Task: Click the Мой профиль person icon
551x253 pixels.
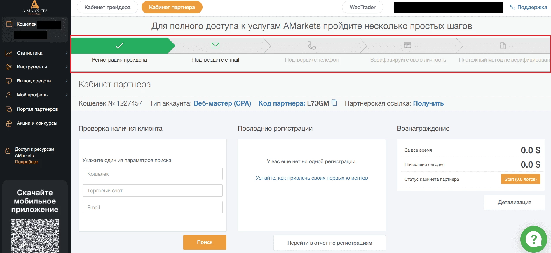Action: [x=9, y=95]
